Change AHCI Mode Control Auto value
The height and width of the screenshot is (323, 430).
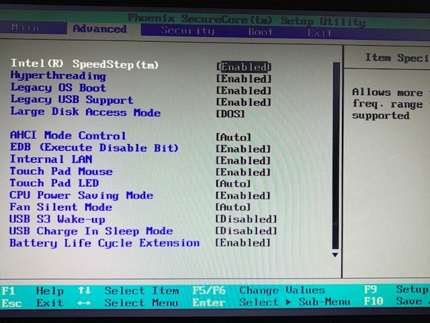[233, 137]
